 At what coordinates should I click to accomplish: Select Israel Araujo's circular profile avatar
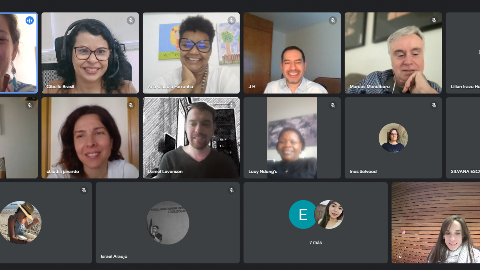(168, 223)
